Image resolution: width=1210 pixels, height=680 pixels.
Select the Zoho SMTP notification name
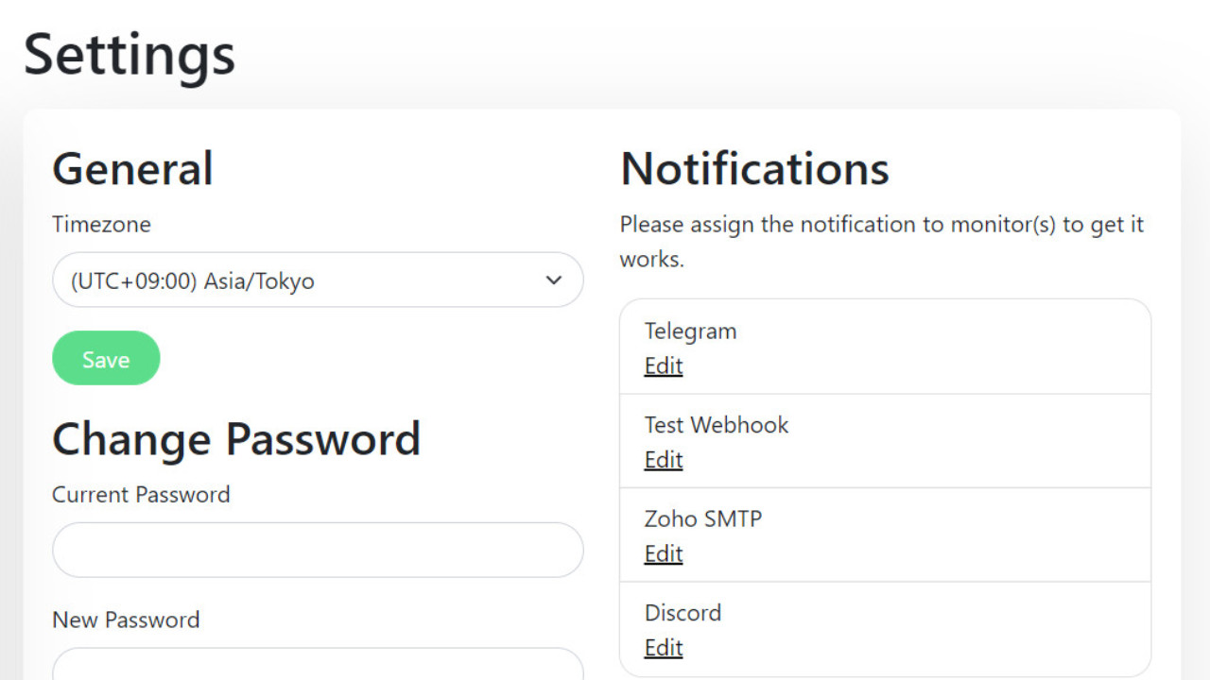coord(703,518)
